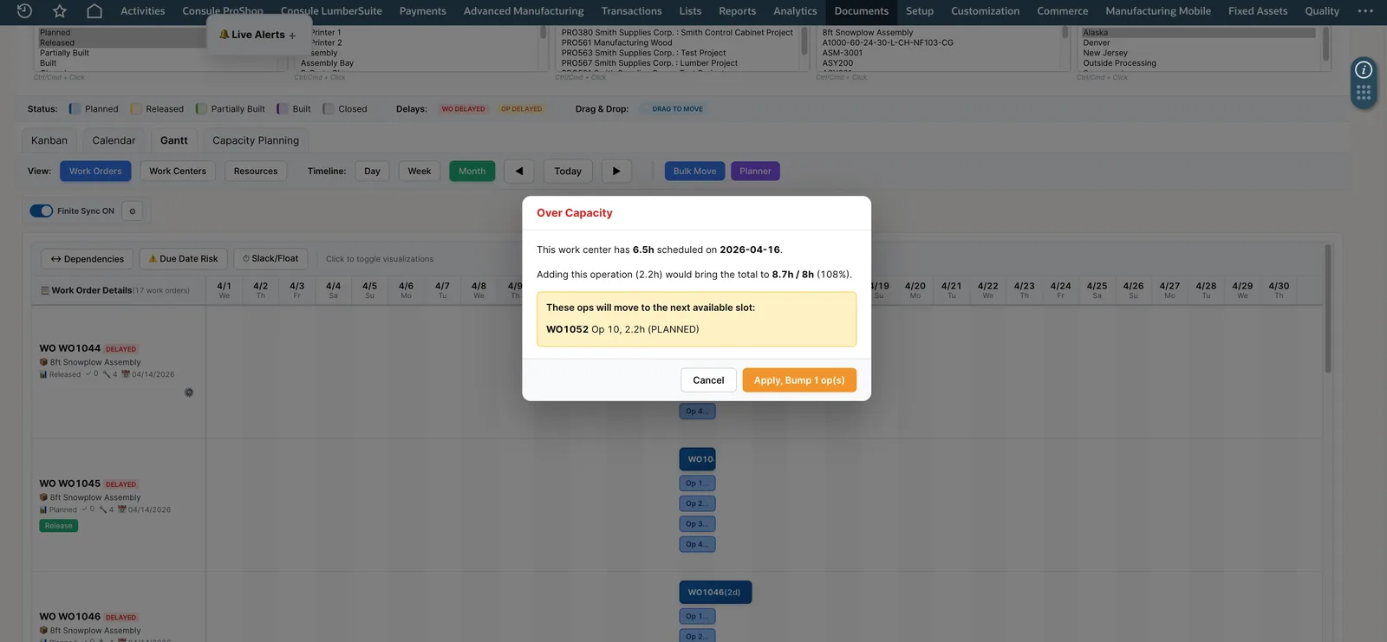
Task: Select Partially Built in status filter list
Action: click(x=64, y=53)
